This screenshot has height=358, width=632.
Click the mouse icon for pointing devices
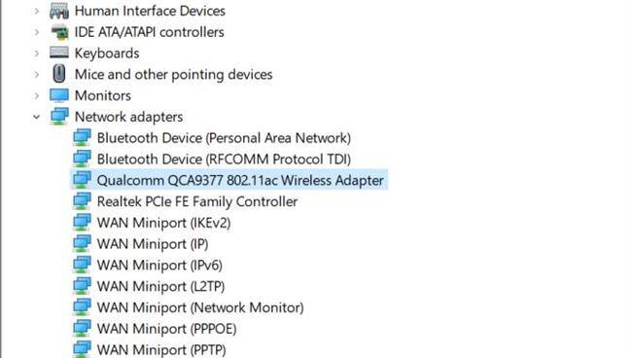tap(59, 74)
